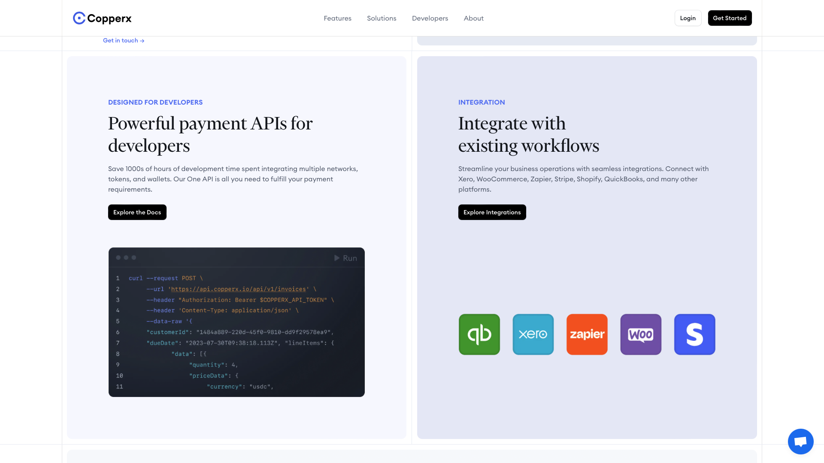Click the Copperx logo
The width and height of the screenshot is (824, 463).
[102, 18]
